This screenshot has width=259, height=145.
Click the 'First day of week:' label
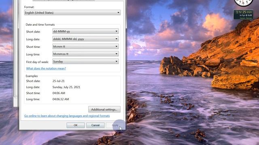(x=37, y=62)
